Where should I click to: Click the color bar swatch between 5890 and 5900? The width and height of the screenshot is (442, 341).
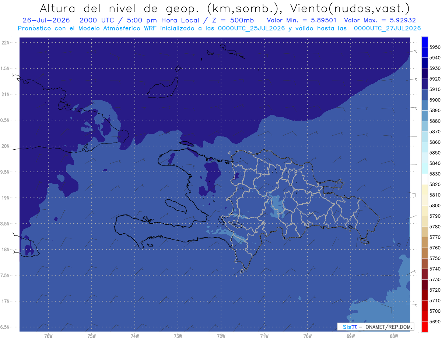425,105
